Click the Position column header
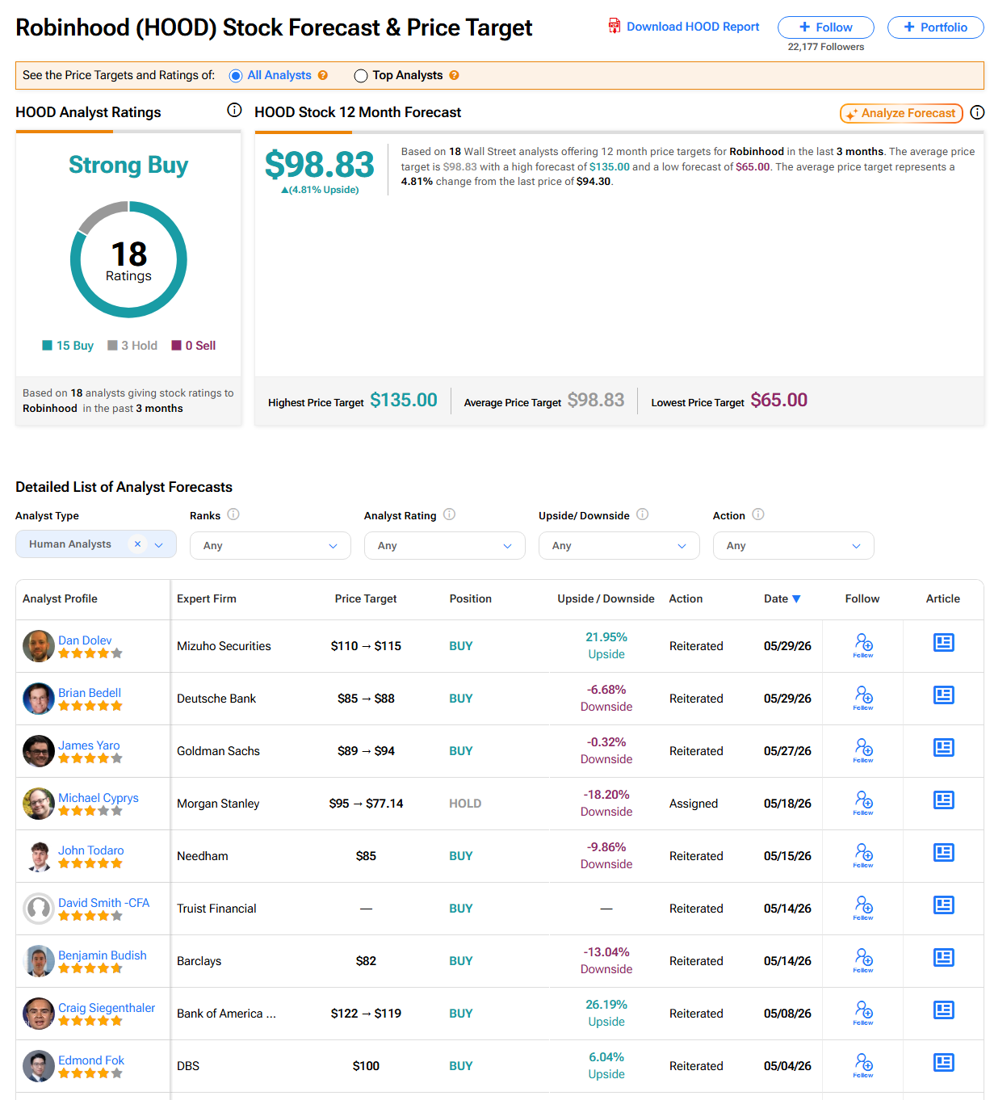The width and height of the screenshot is (990, 1100). (471, 598)
